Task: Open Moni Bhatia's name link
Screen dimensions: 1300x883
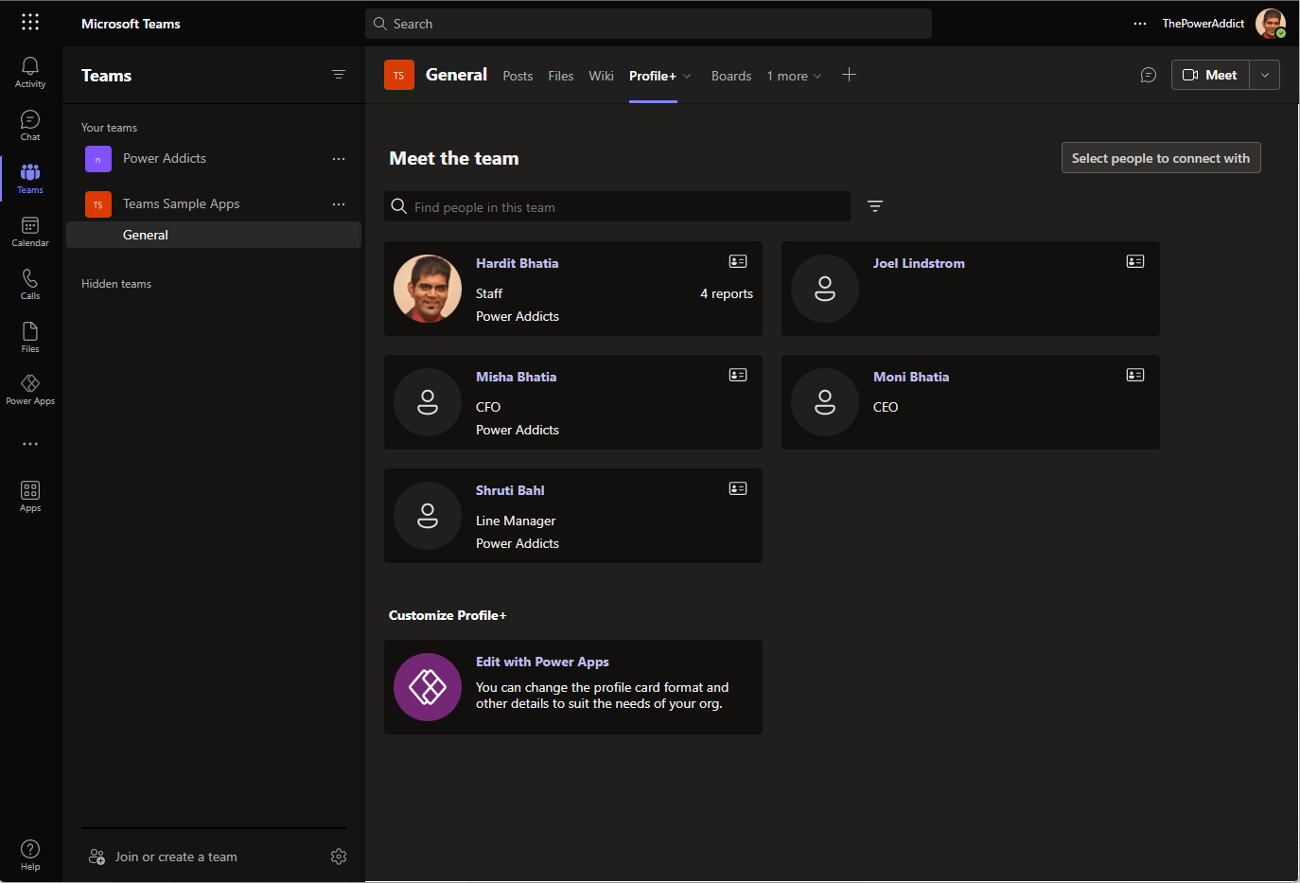Action: coord(911,377)
